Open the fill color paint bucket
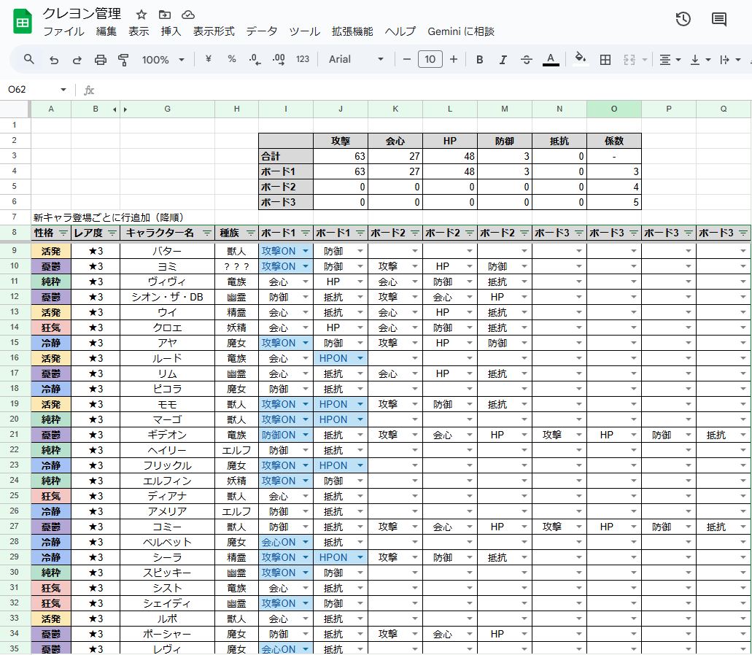 point(580,59)
